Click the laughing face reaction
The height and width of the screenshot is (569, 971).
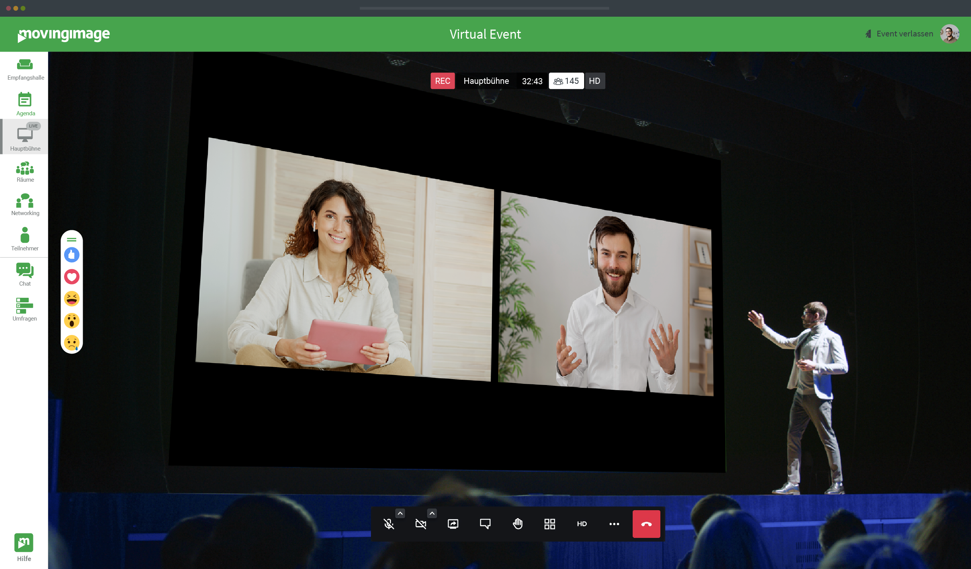(x=72, y=299)
